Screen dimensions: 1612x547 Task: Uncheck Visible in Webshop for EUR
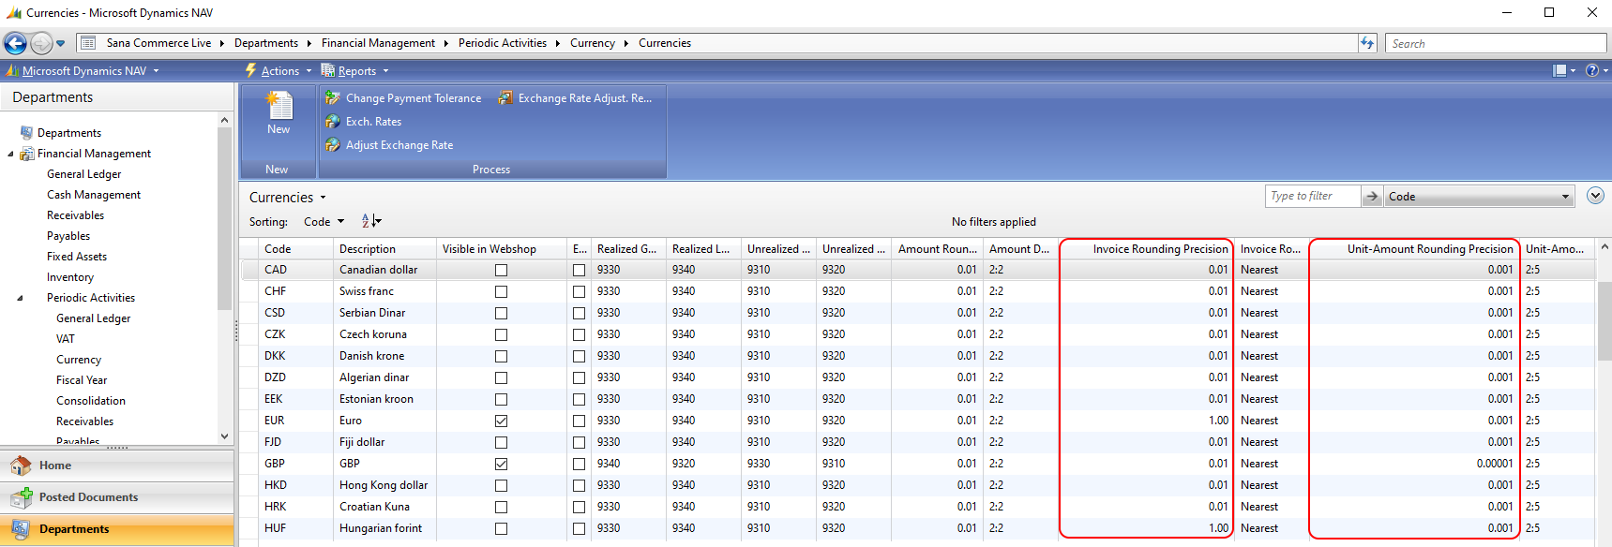tap(501, 421)
